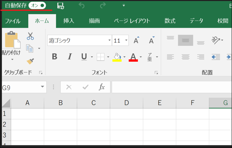
Task: Open the Quick Access Toolbar customize dropdown
Action: [x=124, y=6]
